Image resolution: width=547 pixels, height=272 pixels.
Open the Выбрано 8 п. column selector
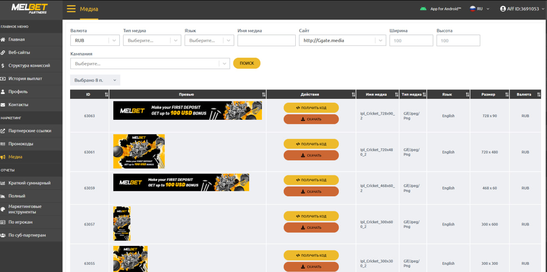[x=95, y=80]
